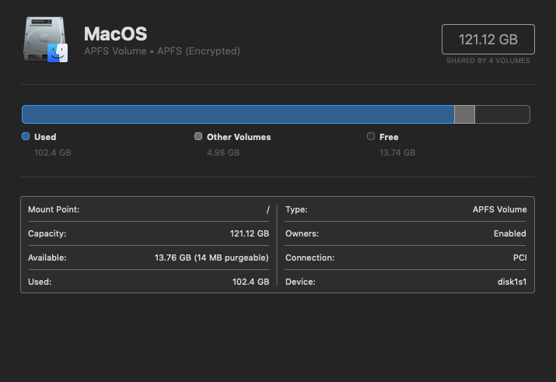Image resolution: width=556 pixels, height=382 pixels.
Task: Click the blue Used segment of storage bar
Action: pyautogui.click(x=237, y=114)
